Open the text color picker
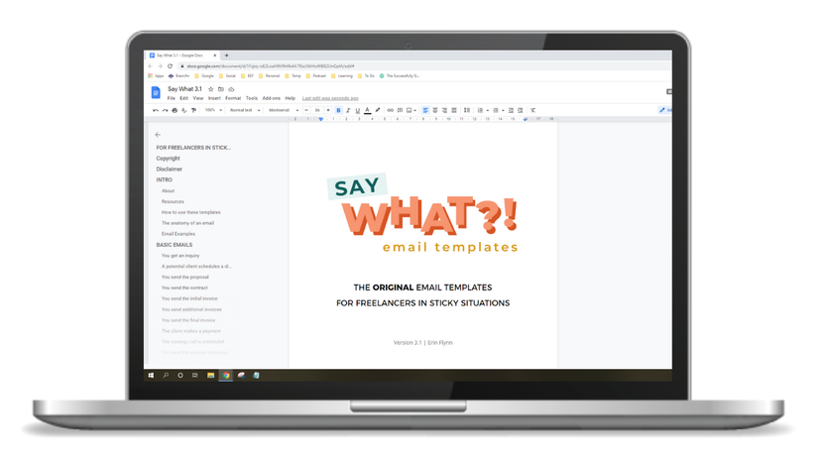 point(368,110)
